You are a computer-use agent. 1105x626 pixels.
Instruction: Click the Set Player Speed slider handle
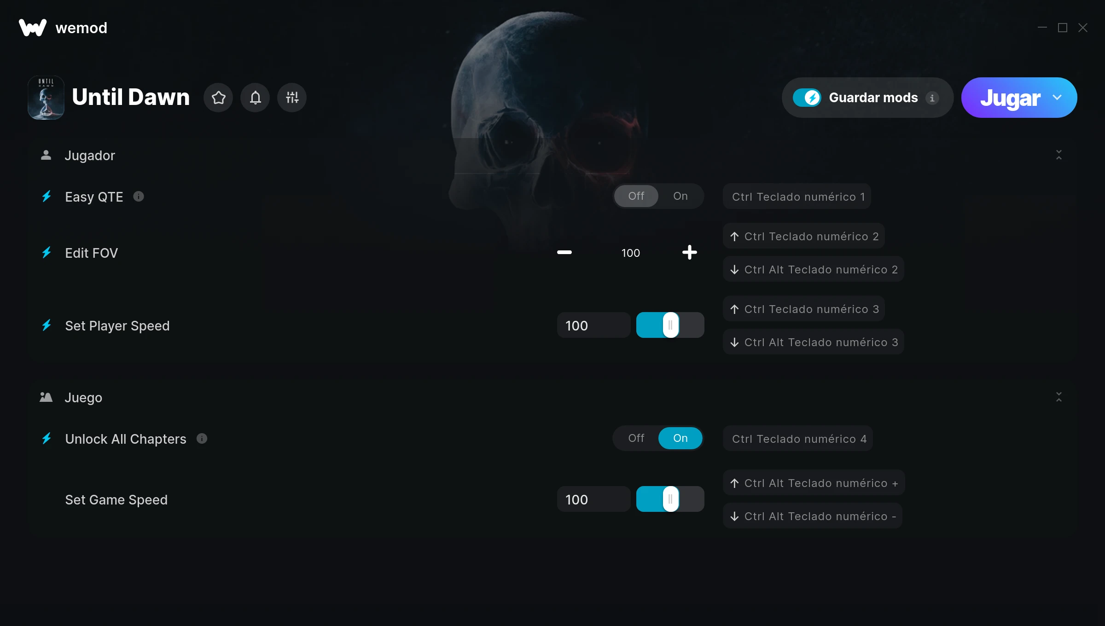tap(671, 325)
